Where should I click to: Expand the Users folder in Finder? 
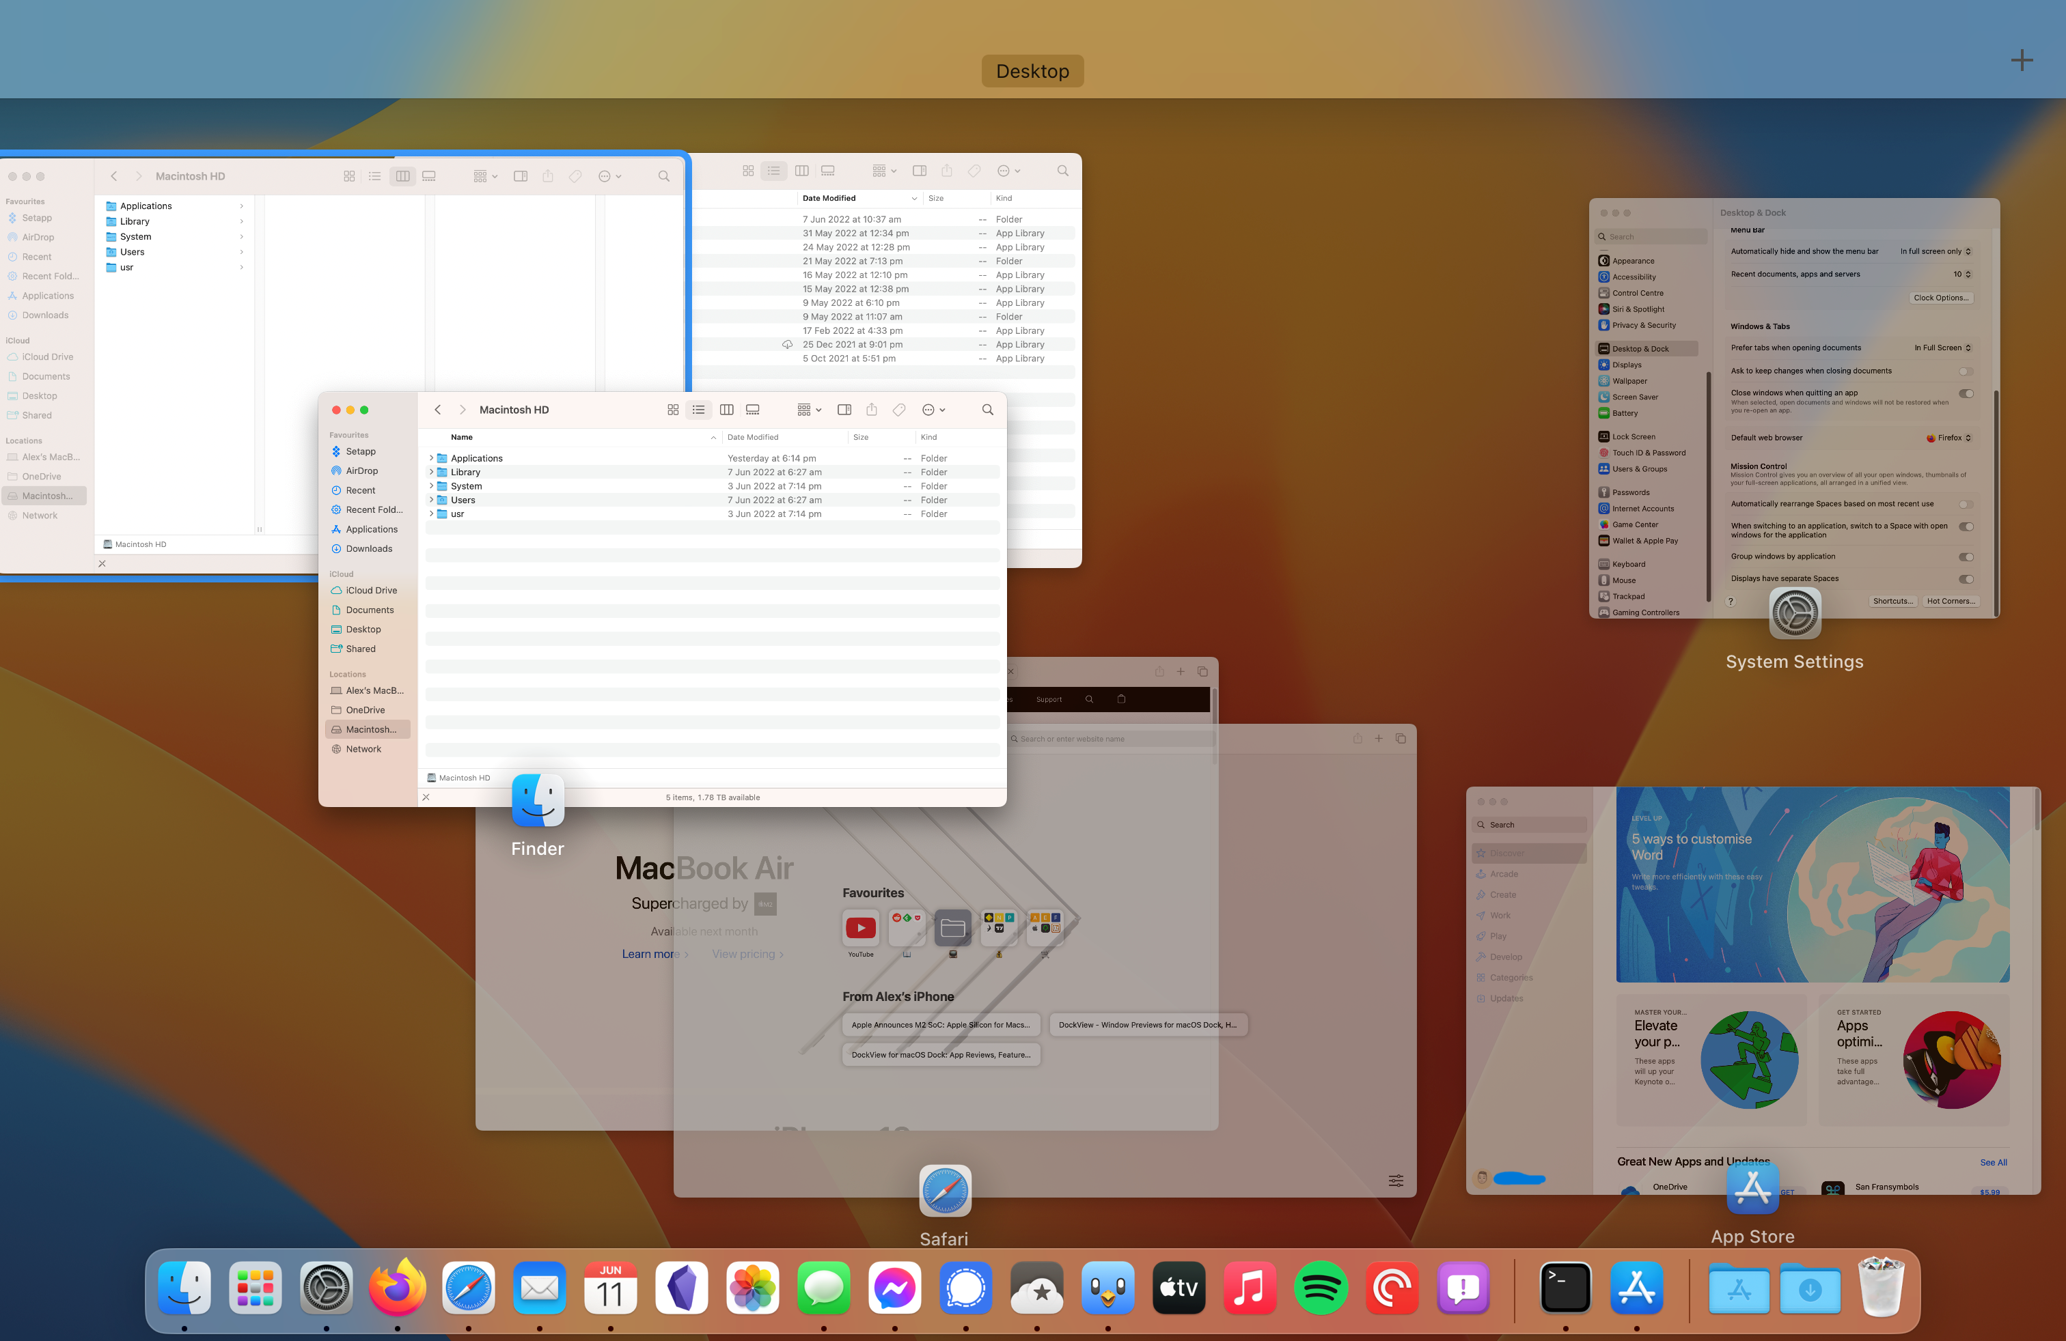coord(431,500)
